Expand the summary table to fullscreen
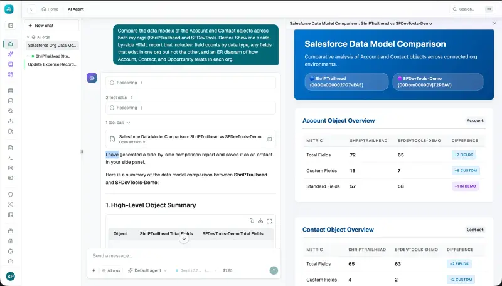This screenshot has width=502, height=286. (269, 221)
